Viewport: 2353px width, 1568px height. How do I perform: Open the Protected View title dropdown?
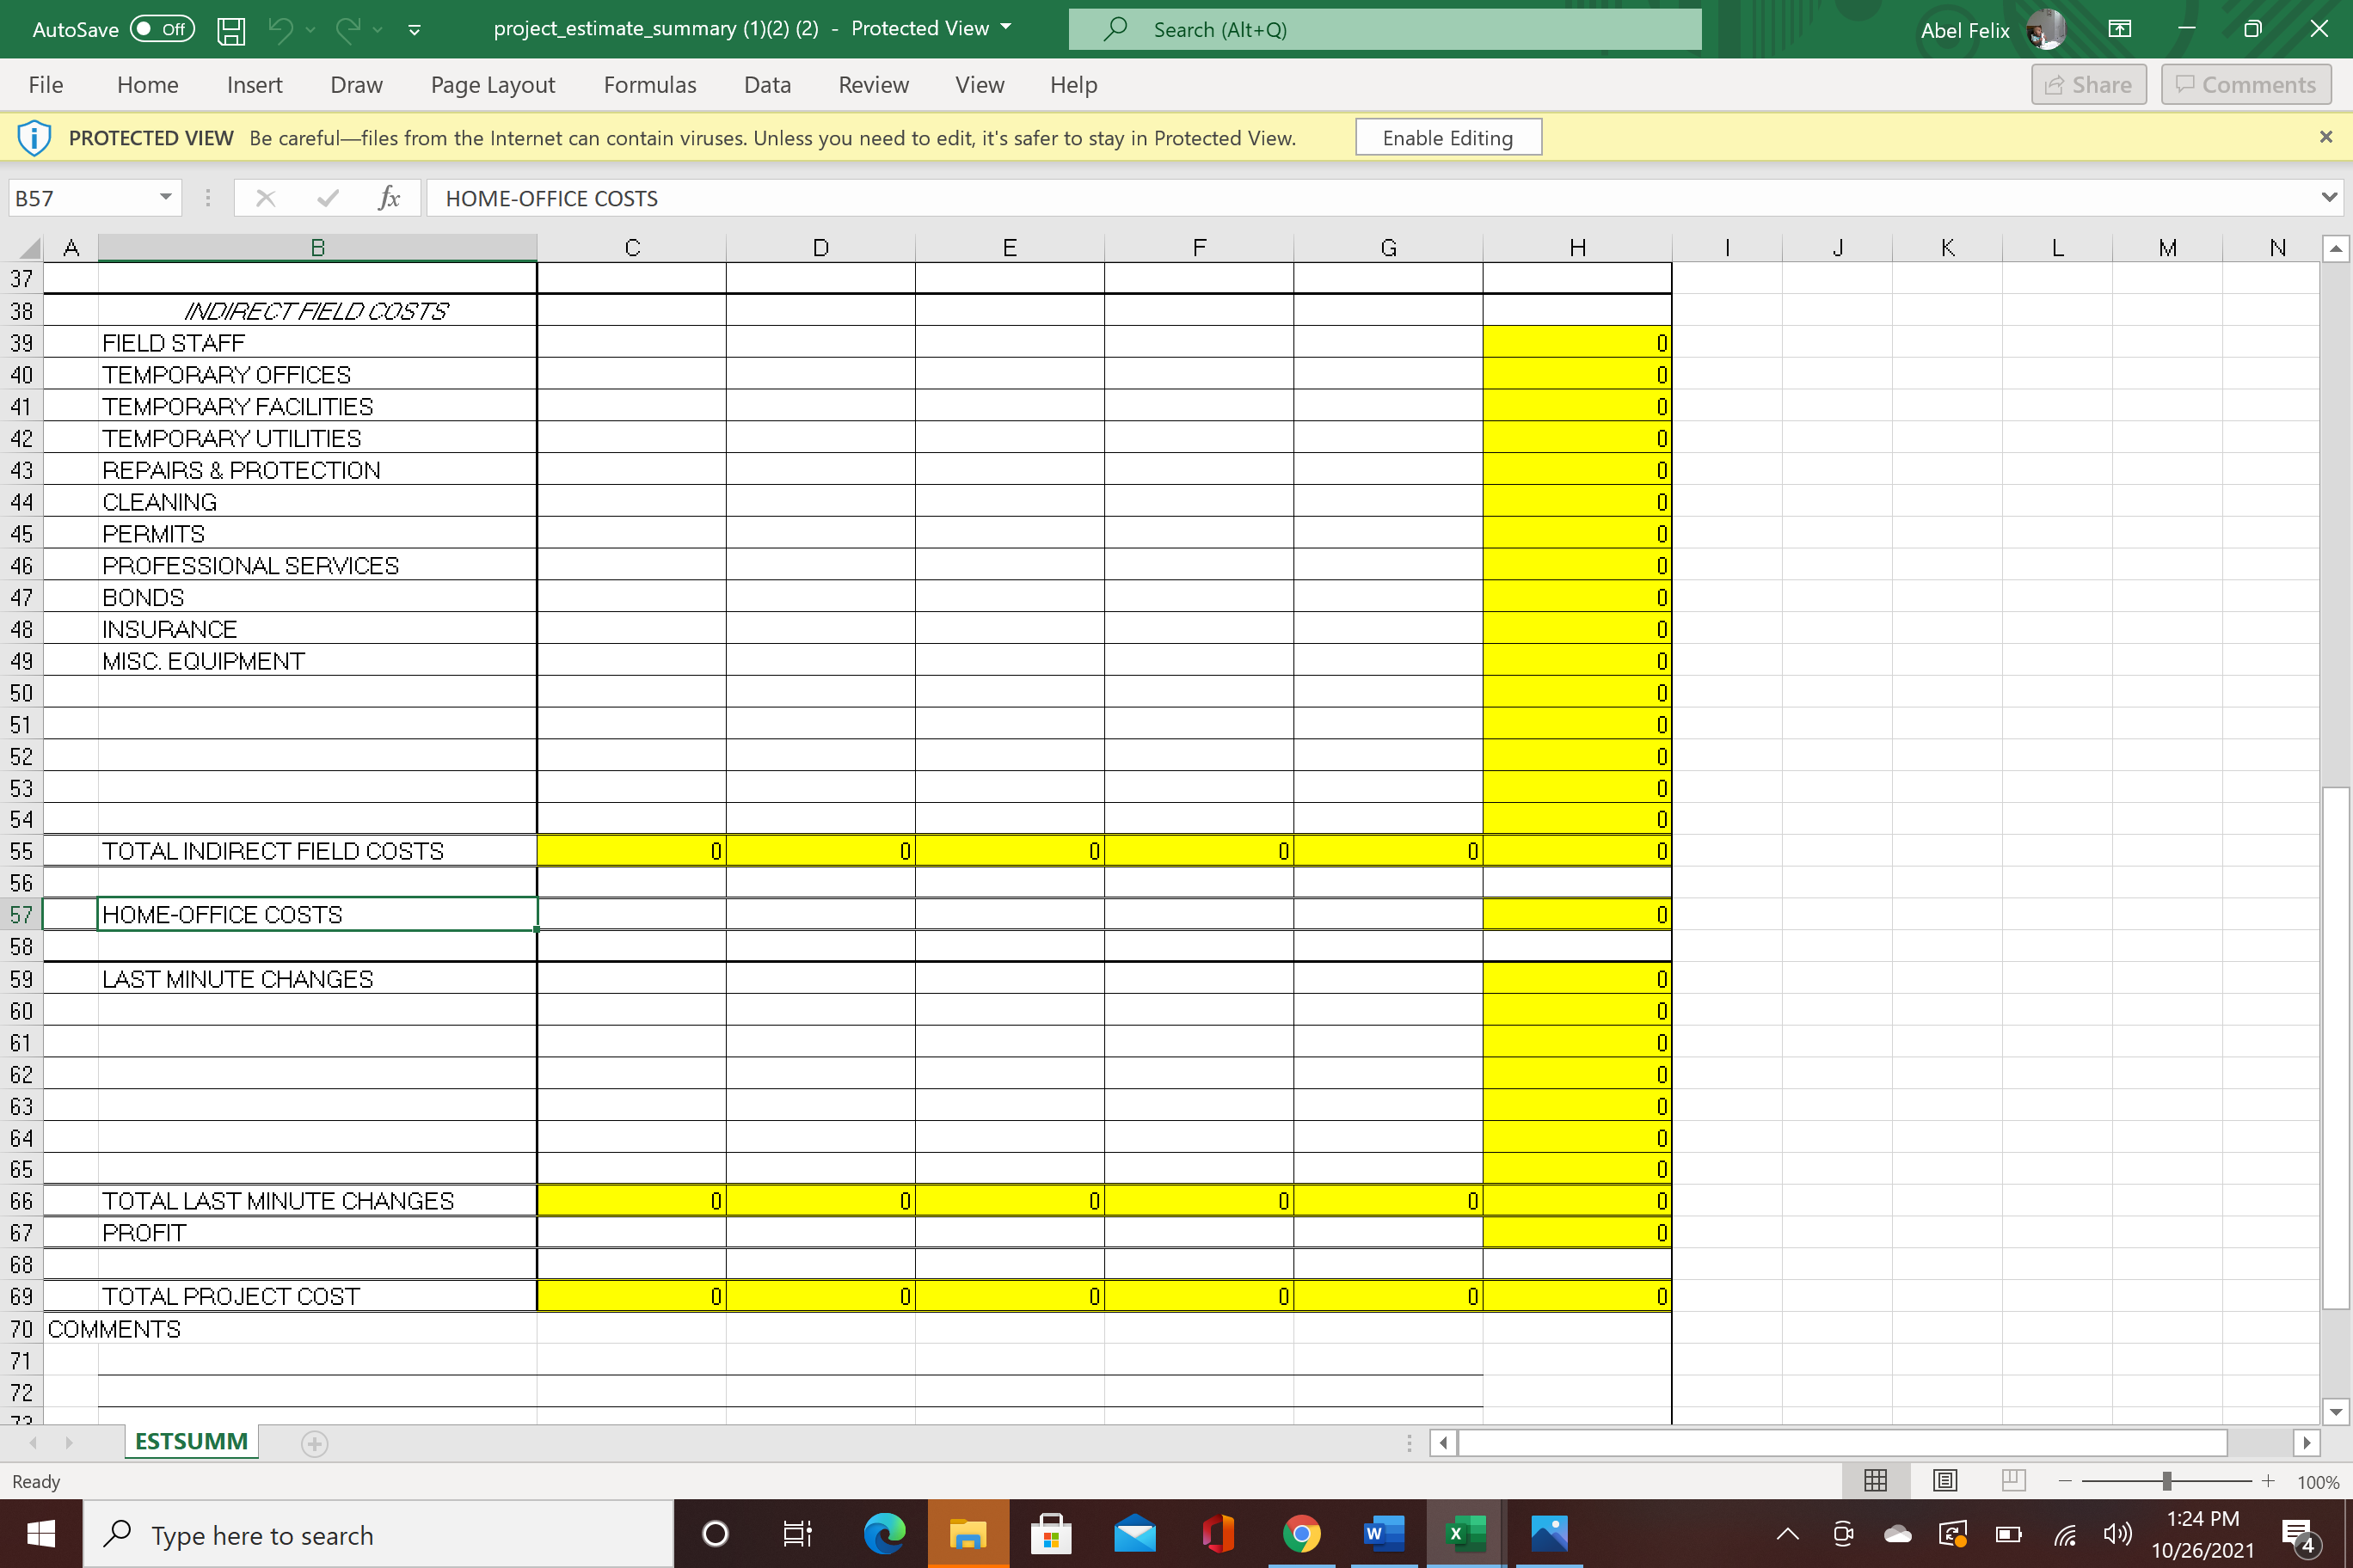pyautogui.click(x=1005, y=28)
